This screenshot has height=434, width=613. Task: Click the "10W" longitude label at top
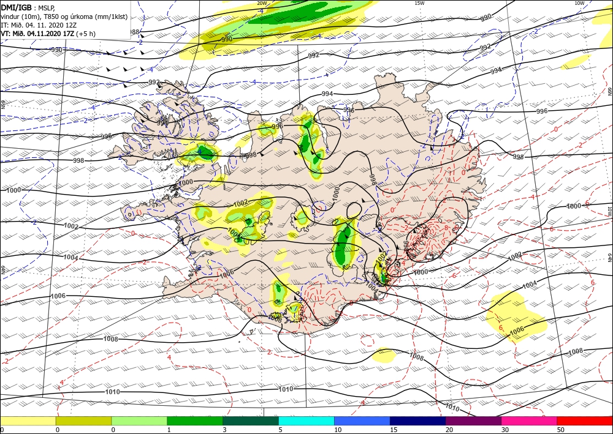(579, 3)
